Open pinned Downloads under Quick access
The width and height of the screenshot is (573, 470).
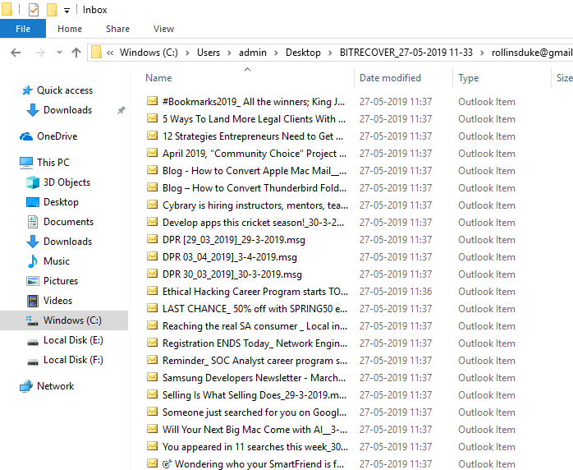click(67, 110)
